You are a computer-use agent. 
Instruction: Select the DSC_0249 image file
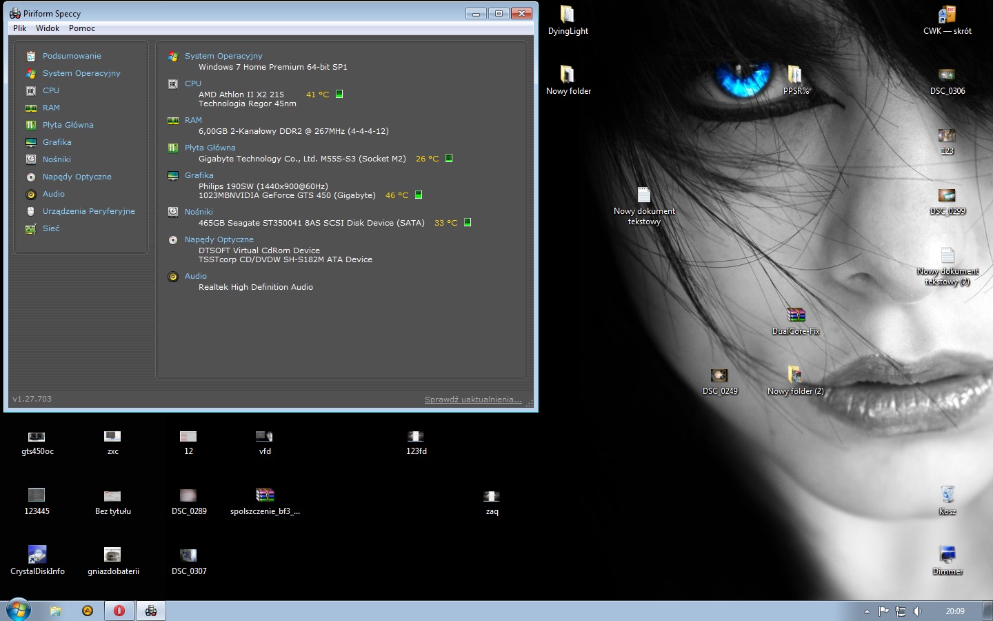720,381
